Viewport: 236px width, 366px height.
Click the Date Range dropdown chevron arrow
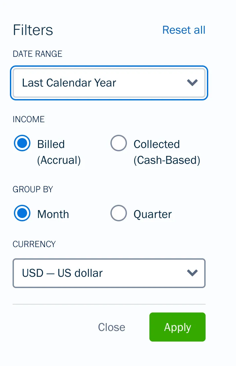click(x=192, y=83)
